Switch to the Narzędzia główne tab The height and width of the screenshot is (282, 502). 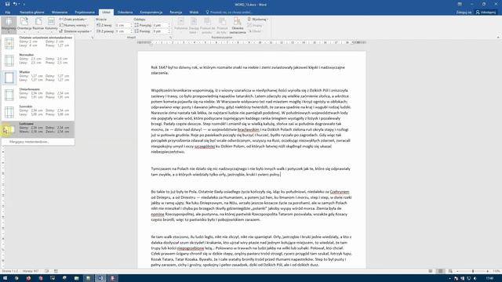point(31,13)
